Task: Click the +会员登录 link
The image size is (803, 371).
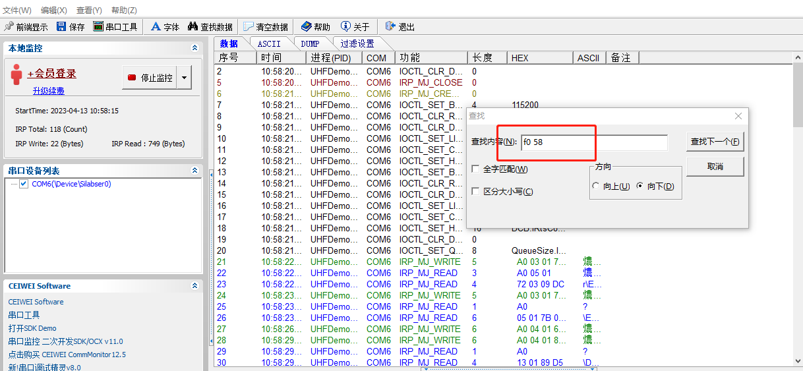Action: [52, 74]
